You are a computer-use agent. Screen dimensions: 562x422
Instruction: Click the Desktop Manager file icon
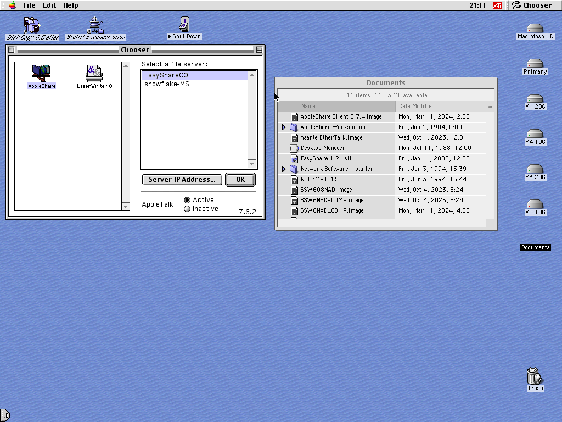coord(294,148)
